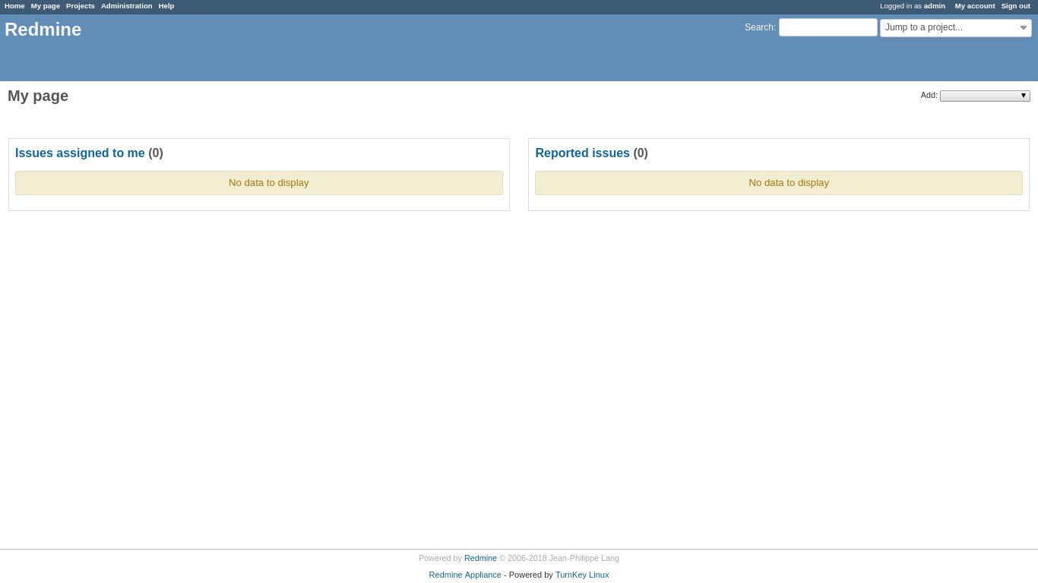Image resolution: width=1038 pixels, height=583 pixels.
Task: Click the 'My page' heading
Action: [x=38, y=96]
